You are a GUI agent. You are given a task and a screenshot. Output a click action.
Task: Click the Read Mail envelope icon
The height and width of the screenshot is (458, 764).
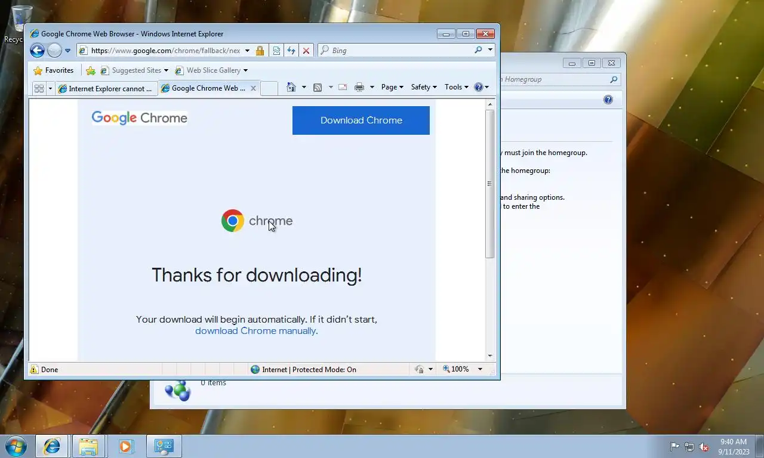click(x=343, y=87)
